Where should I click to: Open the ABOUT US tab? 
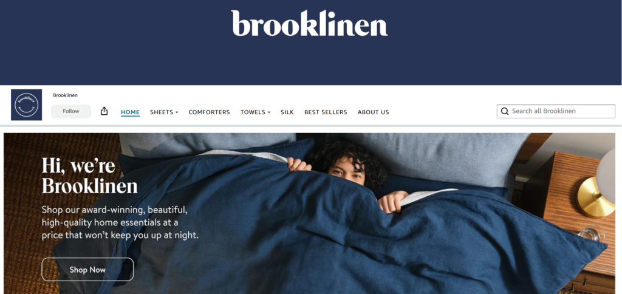point(374,112)
